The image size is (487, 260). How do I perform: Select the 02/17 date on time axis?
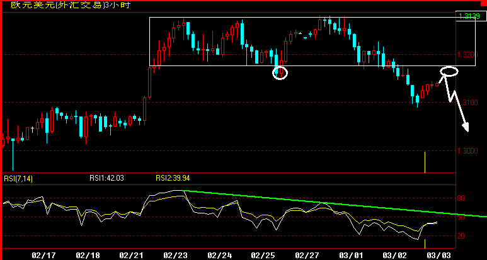pyautogui.click(x=44, y=256)
